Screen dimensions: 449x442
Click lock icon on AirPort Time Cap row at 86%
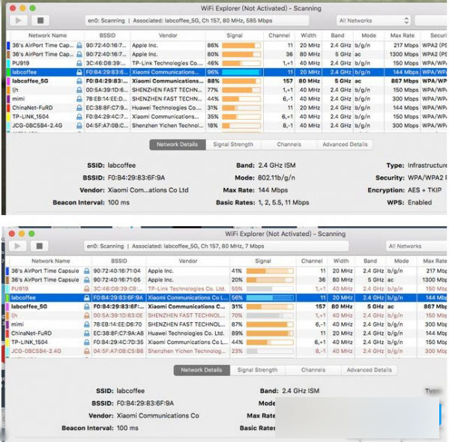tap(79, 45)
